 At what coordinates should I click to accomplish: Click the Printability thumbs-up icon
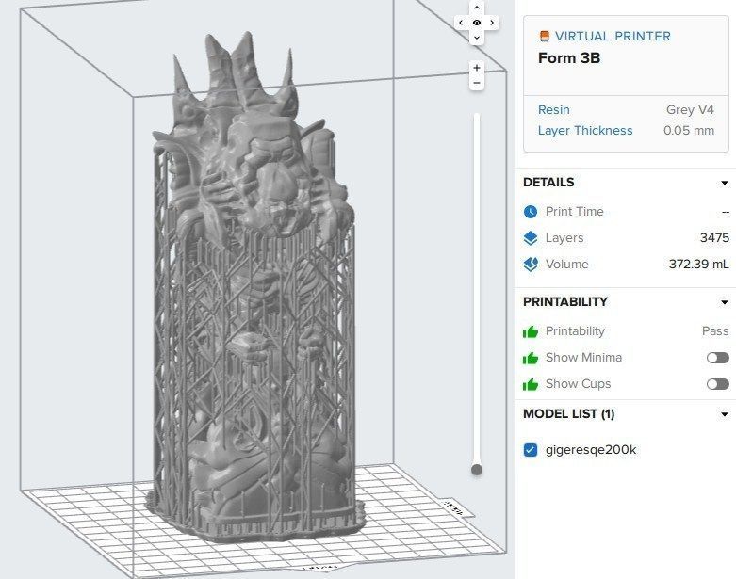pos(531,331)
